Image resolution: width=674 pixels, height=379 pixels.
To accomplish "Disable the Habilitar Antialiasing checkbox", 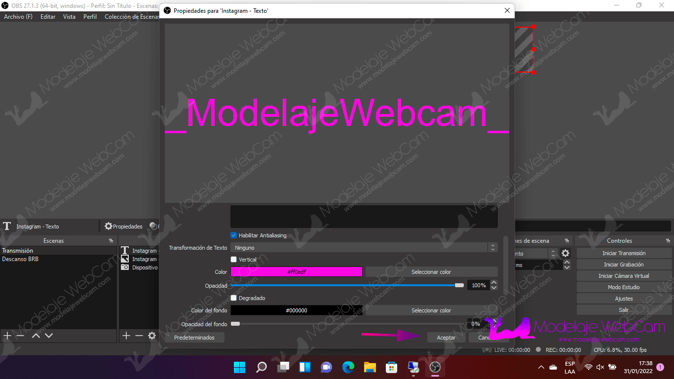I will click(234, 235).
